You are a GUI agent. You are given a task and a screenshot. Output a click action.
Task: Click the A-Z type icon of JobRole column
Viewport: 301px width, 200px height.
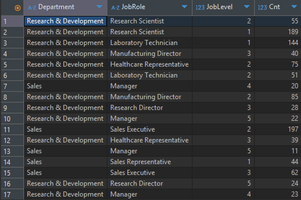[115, 8]
